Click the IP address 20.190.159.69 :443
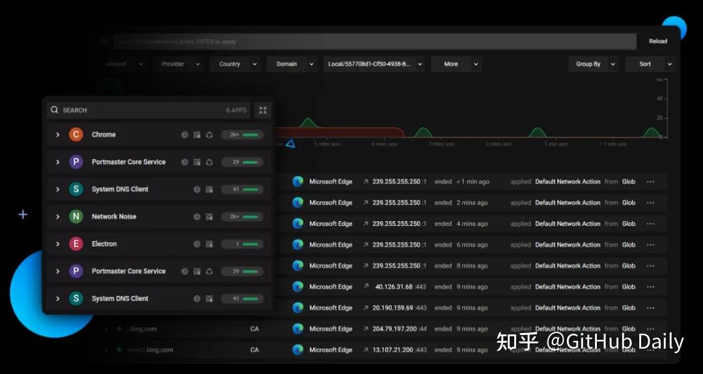The image size is (703, 374). coord(400,308)
